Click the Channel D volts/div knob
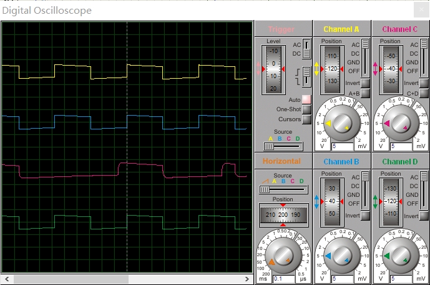 (x=399, y=256)
